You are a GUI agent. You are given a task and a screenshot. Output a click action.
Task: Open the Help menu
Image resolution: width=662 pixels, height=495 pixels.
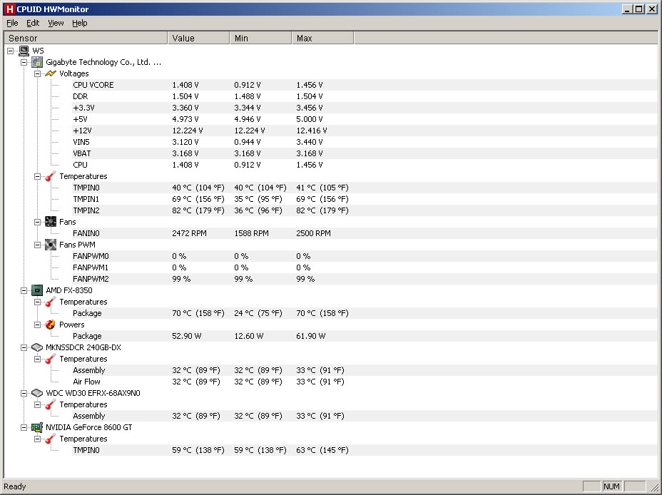(x=79, y=23)
